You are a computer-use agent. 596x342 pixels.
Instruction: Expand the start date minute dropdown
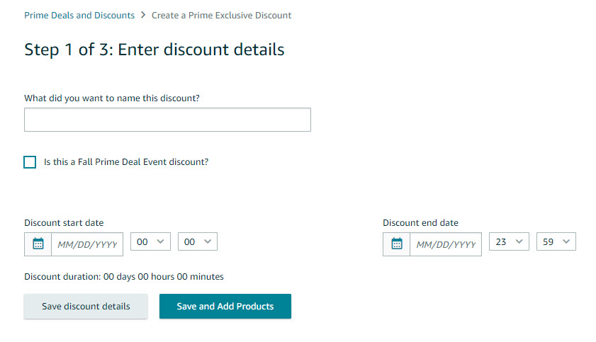tap(198, 241)
